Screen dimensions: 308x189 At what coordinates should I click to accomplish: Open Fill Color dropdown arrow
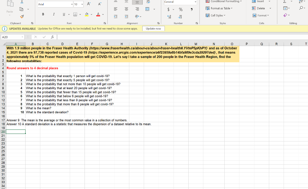(x=91, y=14)
